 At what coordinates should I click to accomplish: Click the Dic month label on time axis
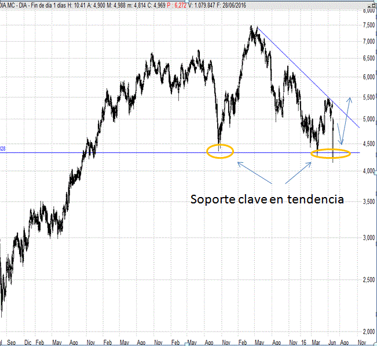[28, 343]
